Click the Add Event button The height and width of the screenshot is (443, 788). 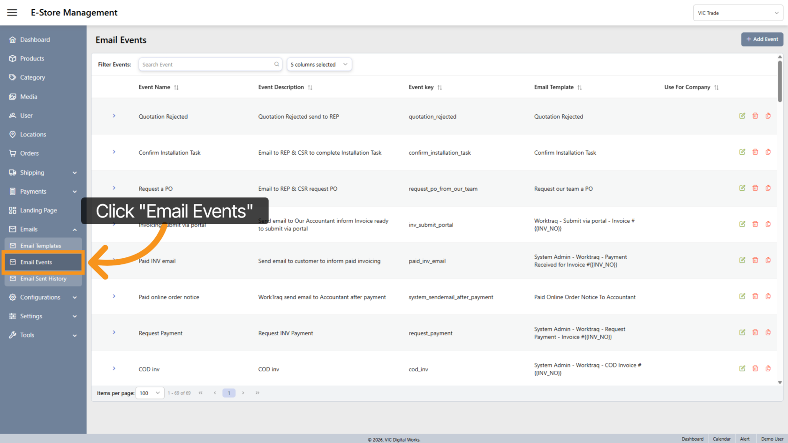pos(762,39)
